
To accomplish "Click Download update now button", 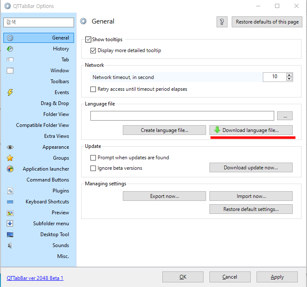I will point(251,168).
